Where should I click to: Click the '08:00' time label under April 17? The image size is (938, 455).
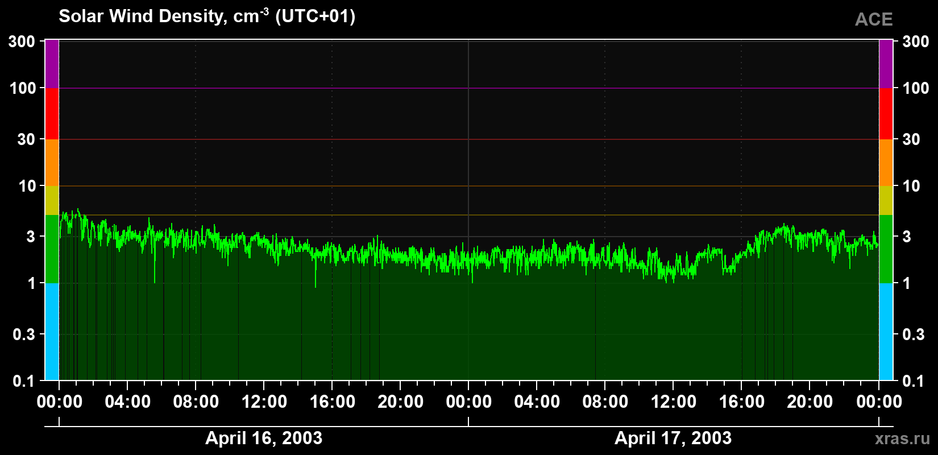(605, 402)
